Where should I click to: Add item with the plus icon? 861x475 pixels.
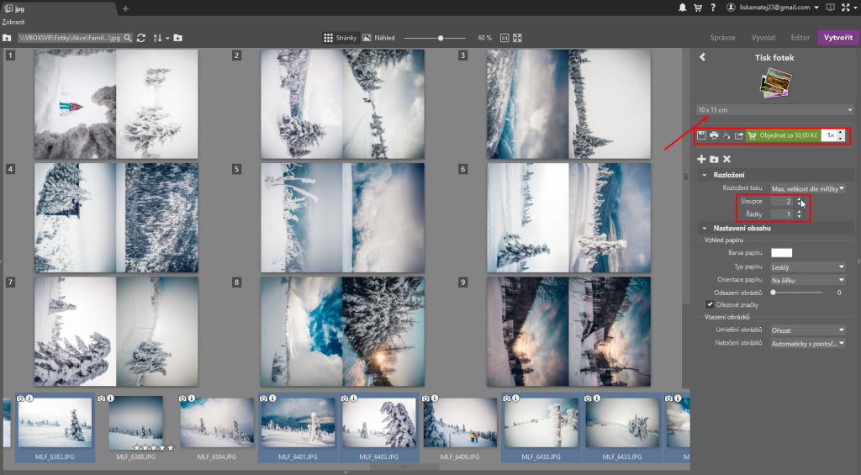[x=701, y=159]
